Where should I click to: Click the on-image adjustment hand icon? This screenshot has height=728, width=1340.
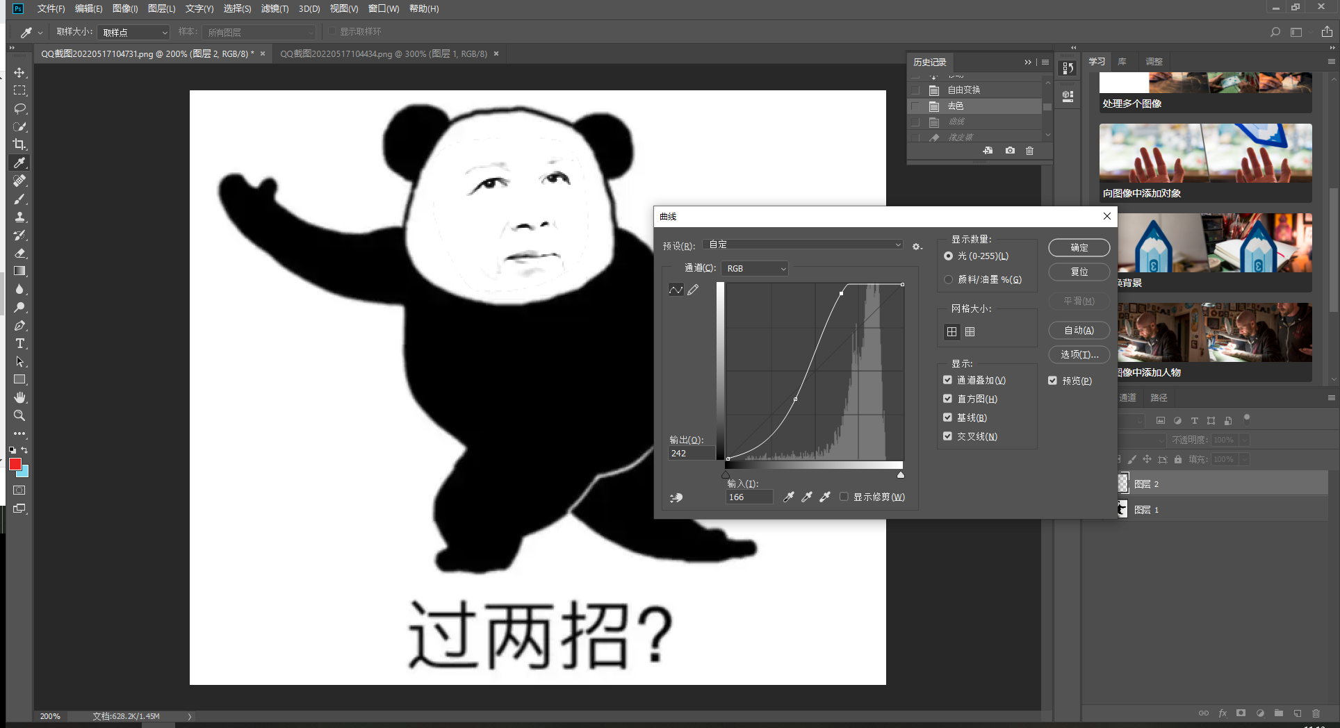(x=676, y=497)
